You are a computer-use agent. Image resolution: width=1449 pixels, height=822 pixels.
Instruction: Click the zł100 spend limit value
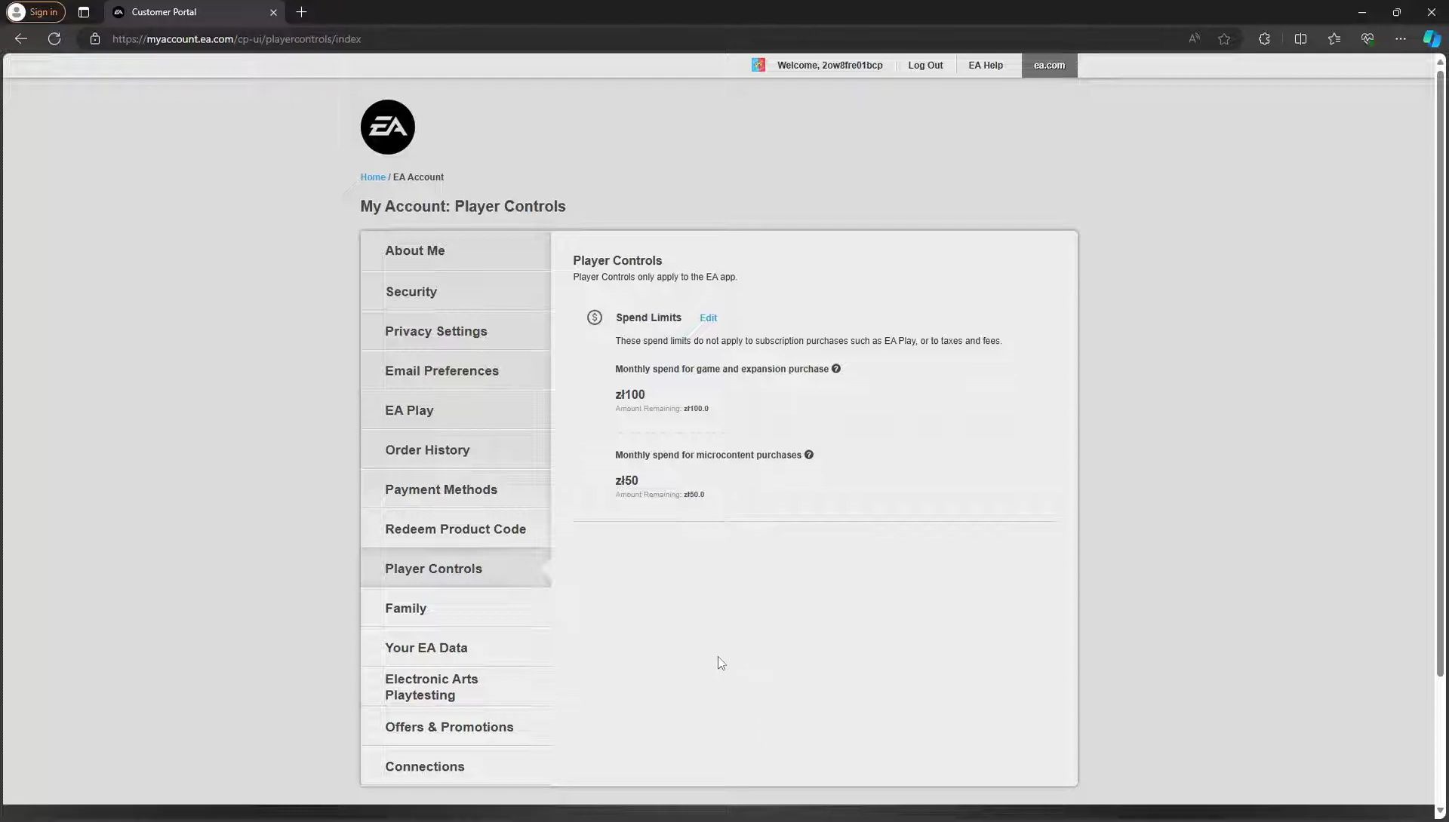(630, 395)
